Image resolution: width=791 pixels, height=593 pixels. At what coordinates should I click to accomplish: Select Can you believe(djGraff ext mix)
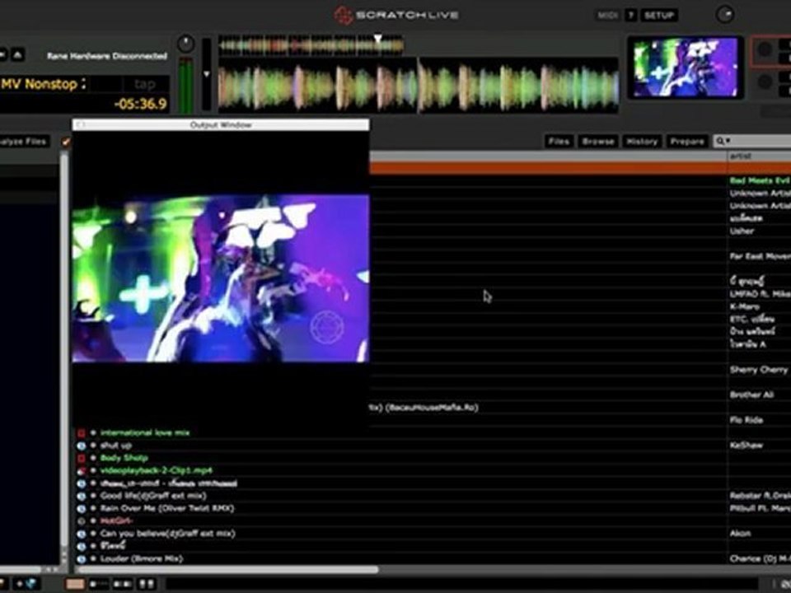168,534
